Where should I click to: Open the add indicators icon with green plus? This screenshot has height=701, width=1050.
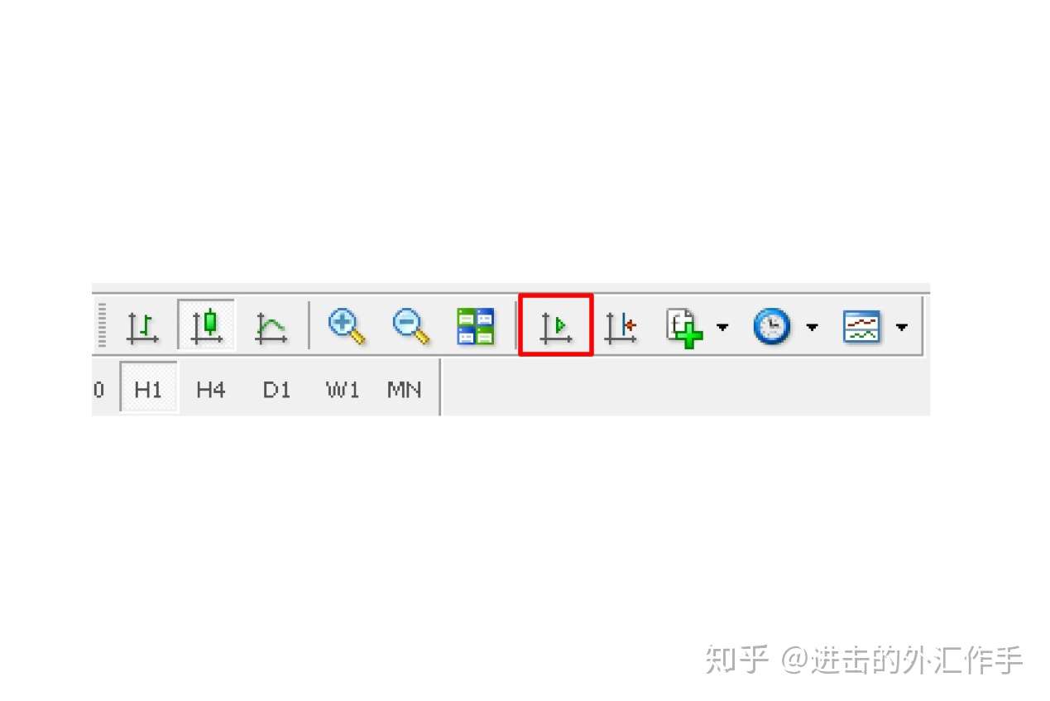pyautogui.click(x=684, y=327)
